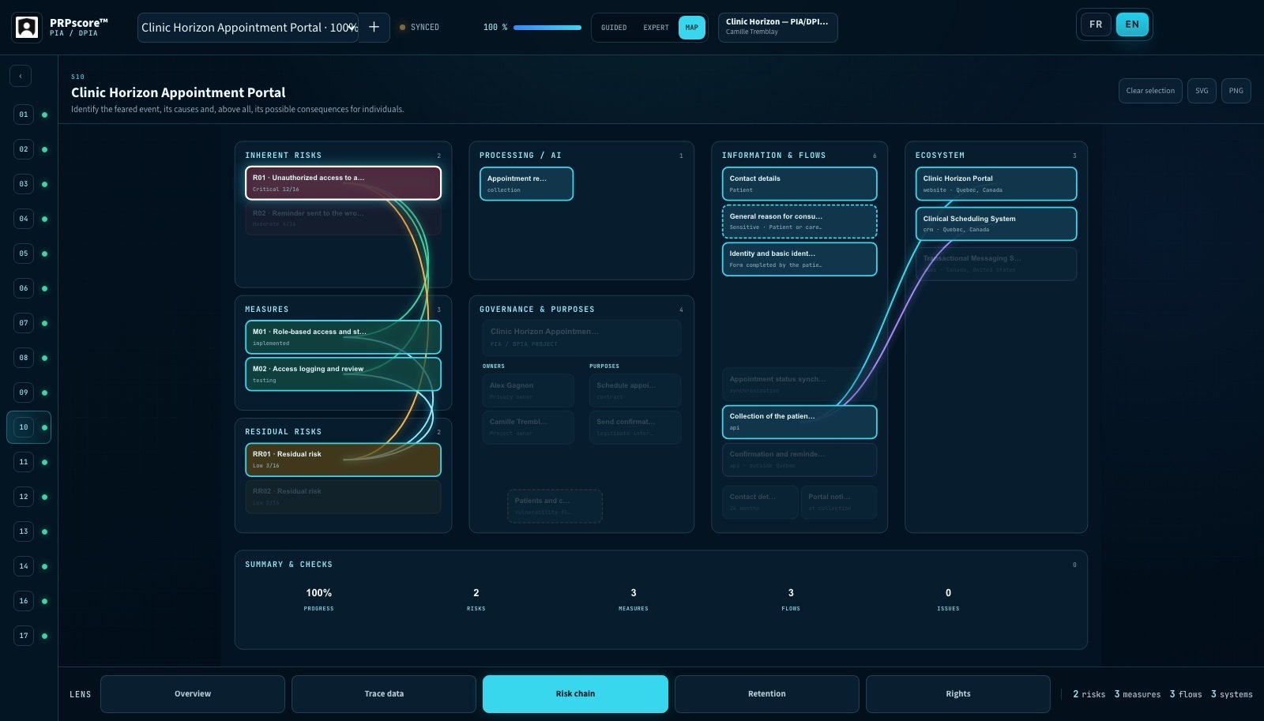Select the Trace data lens tab
Image resolution: width=1264 pixels, height=721 pixels.
point(384,694)
